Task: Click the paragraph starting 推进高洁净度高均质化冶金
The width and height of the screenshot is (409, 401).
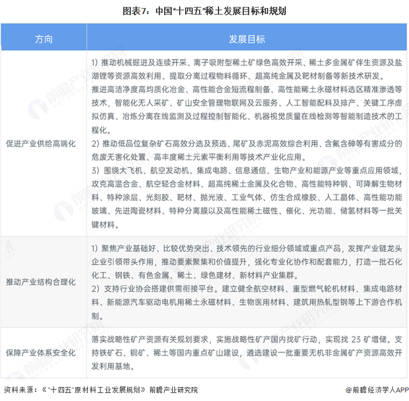Action: coord(247,110)
